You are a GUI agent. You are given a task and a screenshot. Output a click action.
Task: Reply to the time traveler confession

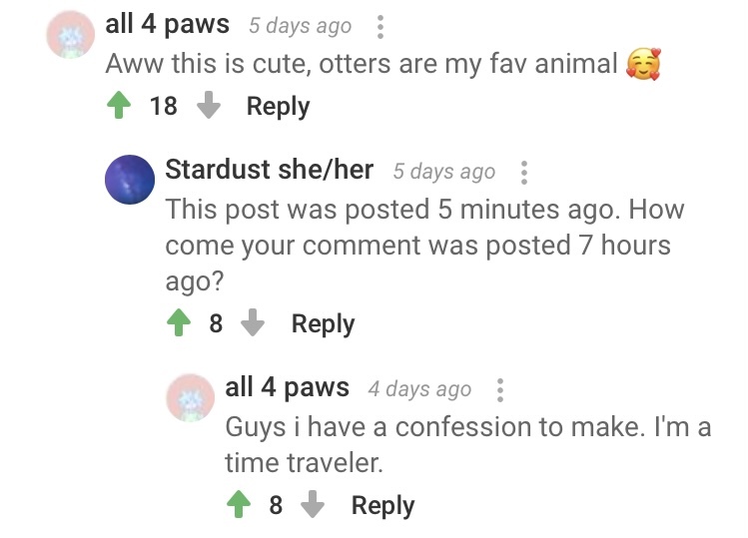[x=382, y=505]
